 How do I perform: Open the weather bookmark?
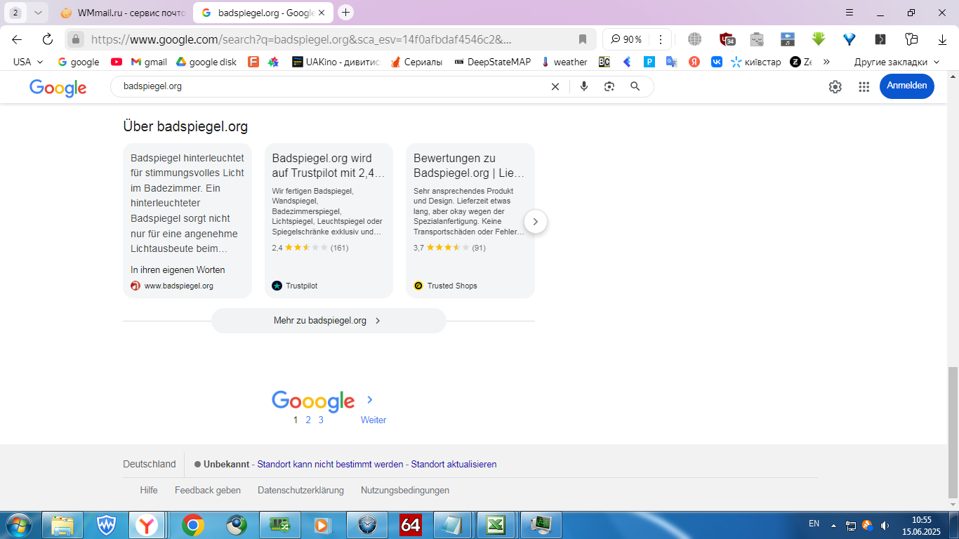[564, 62]
